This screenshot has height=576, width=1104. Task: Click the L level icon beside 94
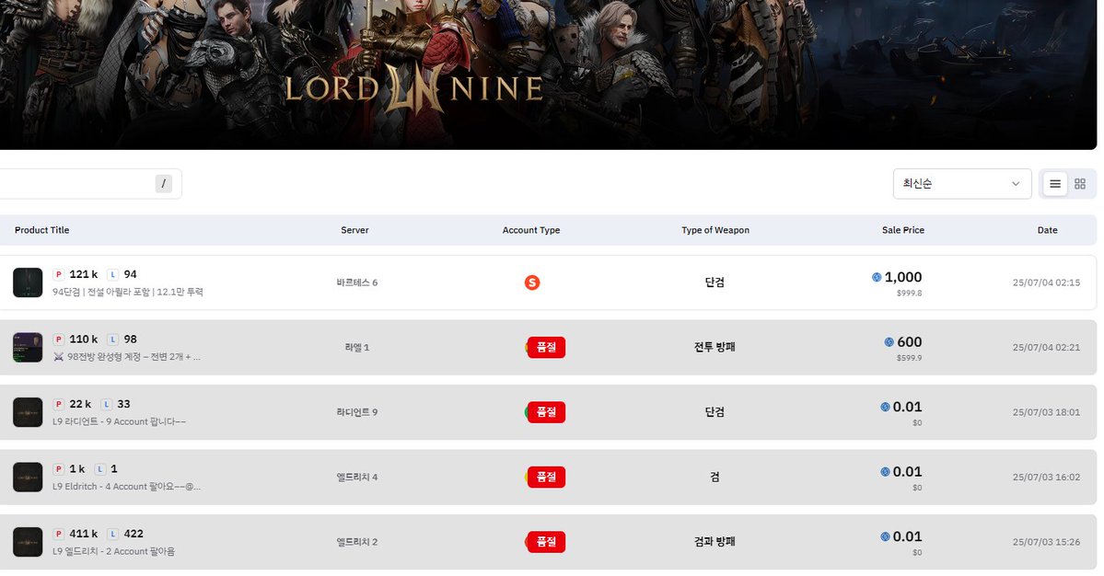tap(112, 274)
